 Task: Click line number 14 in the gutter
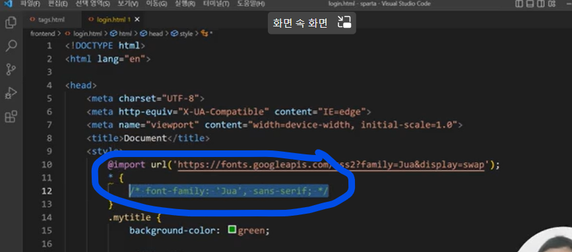(47, 217)
